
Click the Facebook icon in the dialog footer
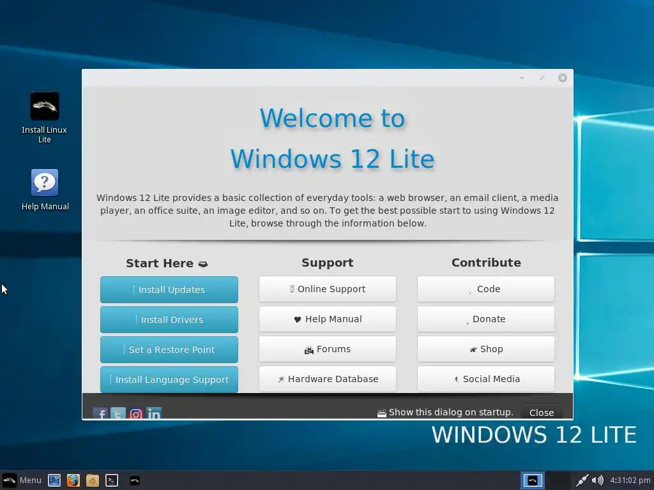click(100, 413)
